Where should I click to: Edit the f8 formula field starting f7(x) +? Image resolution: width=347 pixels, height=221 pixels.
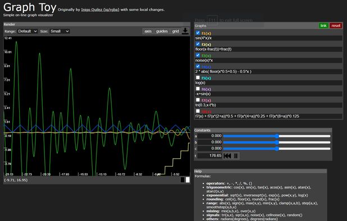pos(268,116)
